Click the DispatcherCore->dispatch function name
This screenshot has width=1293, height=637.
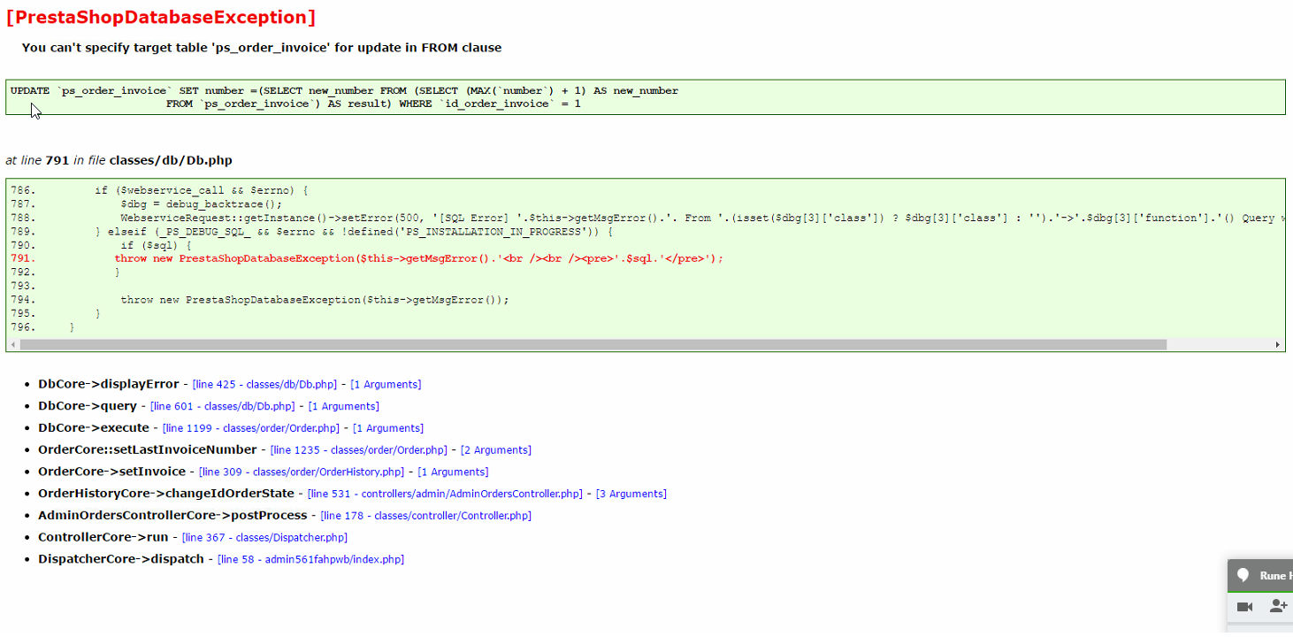point(121,559)
